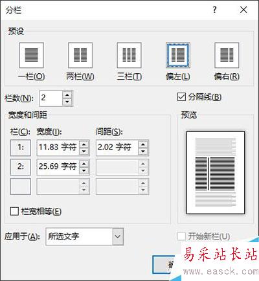The height and width of the screenshot is (281, 259).
Task: Choose the 两栏 two-column preset icon
Action: click(80, 55)
